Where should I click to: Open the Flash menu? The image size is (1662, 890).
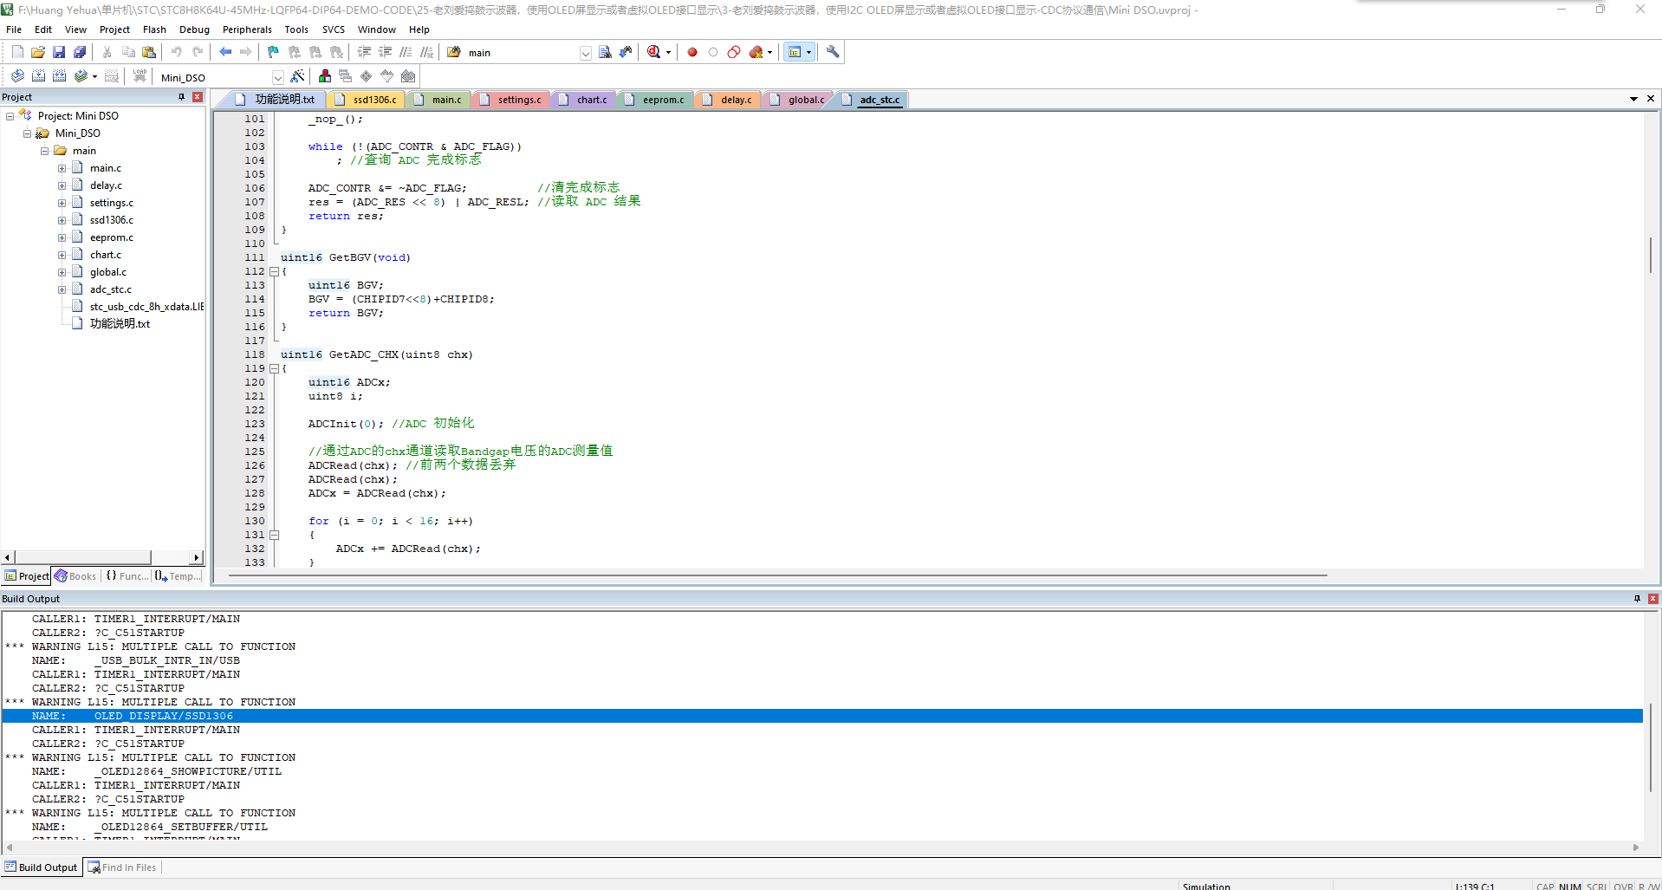[x=154, y=29]
